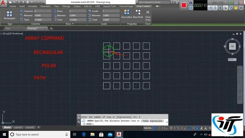Click the MODEL space status bar button

point(148,128)
